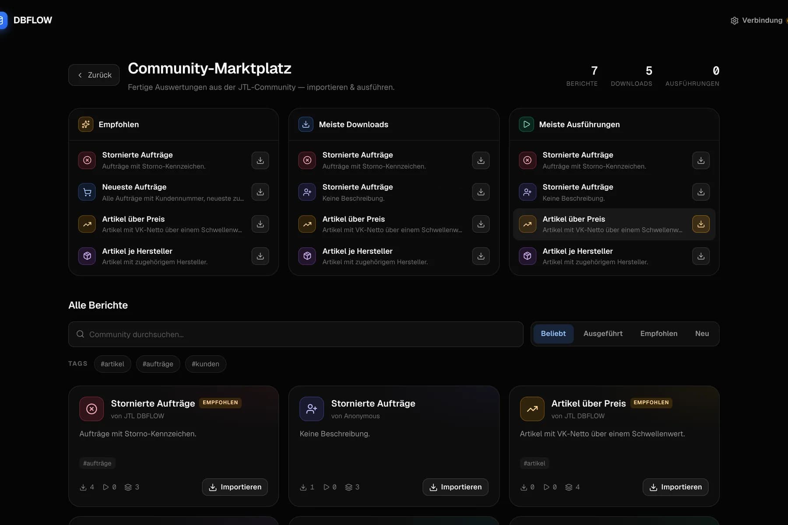This screenshot has height=525, width=788.
Task: Download Artikel über Preis in Empfohlen panel
Action: [260, 224]
